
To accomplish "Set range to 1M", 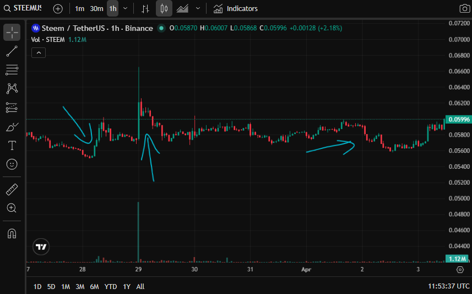I will [66, 286].
